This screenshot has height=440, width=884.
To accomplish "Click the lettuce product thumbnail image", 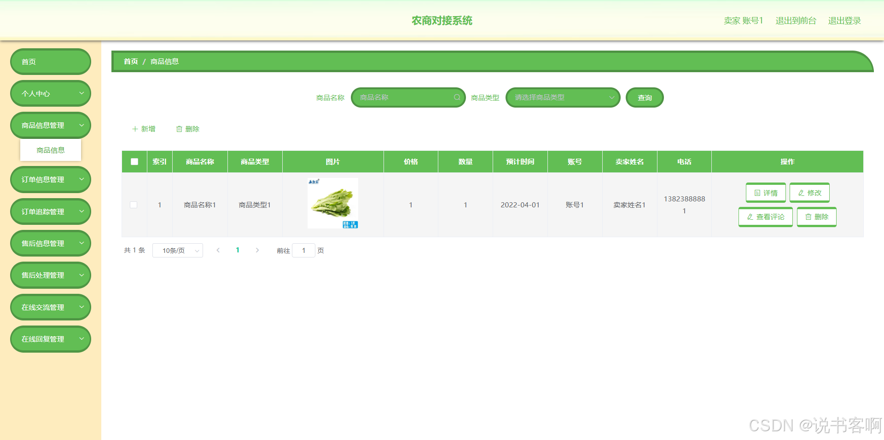I will pyautogui.click(x=333, y=203).
